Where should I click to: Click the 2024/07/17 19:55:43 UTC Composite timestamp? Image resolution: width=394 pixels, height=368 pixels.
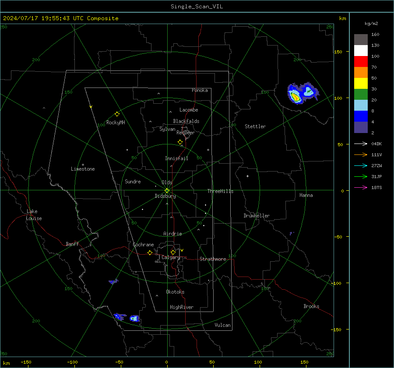coord(60,18)
